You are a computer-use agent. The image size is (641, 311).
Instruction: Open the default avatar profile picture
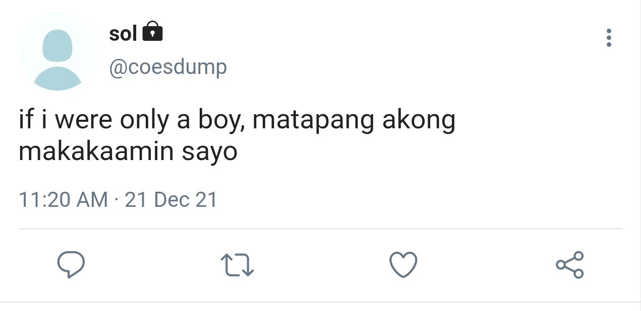(x=57, y=52)
